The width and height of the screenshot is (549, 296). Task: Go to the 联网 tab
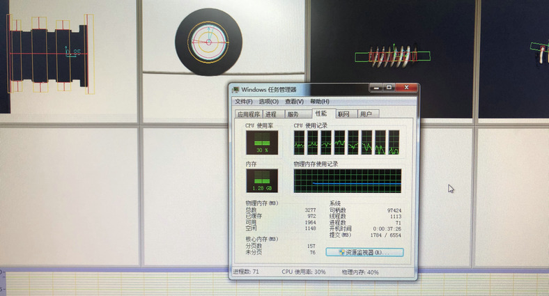343,114
